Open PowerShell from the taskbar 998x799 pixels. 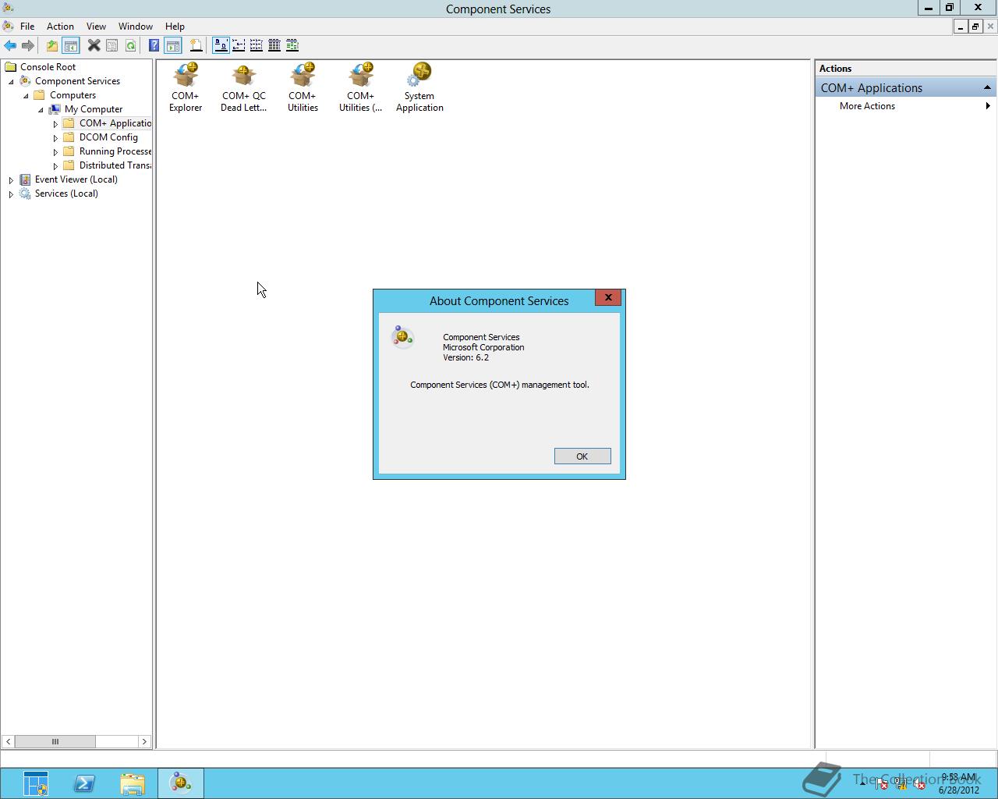(84, 783)
